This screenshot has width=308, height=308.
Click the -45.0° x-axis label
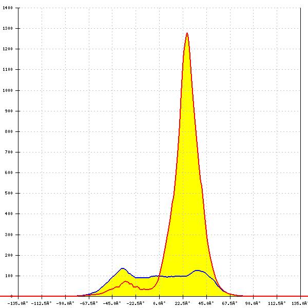pyautogui.click(x=112, y=303)
